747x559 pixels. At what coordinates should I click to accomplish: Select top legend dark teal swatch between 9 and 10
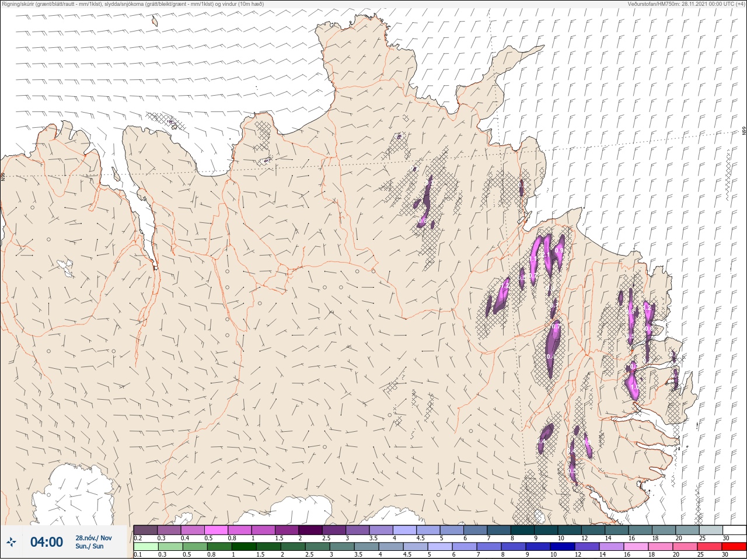pos(546,530)
